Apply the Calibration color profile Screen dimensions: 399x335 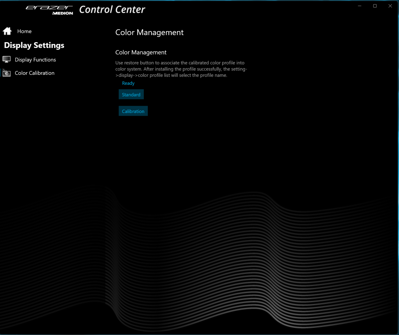(133, 111)
